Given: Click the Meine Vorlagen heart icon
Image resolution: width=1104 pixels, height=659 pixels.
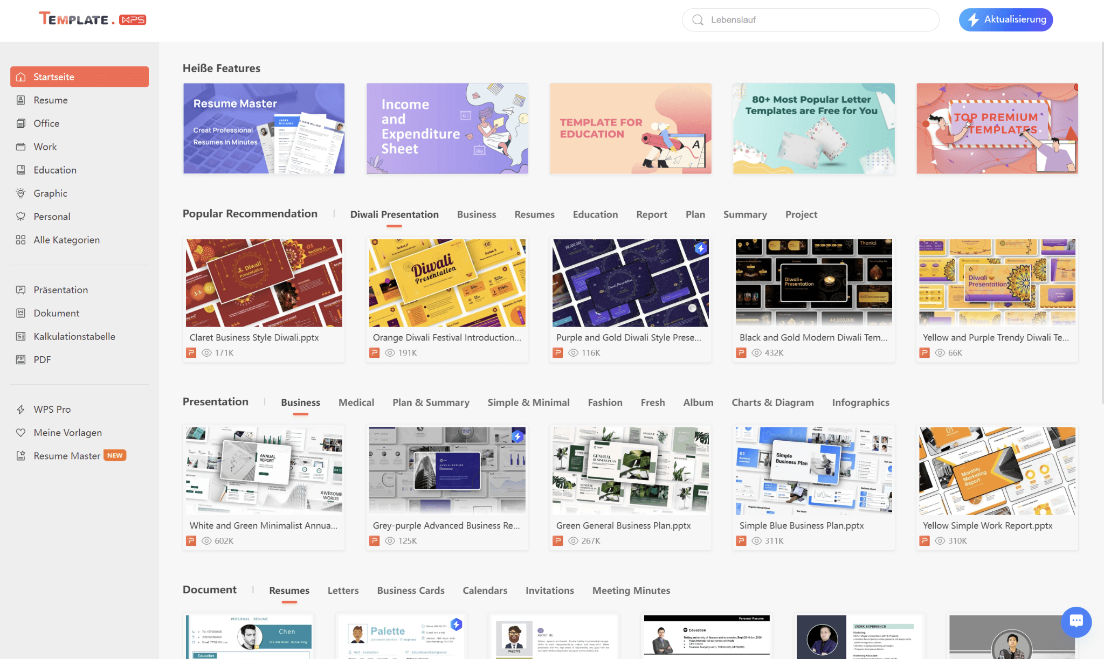Looking at the screenshot, I should [20, 433].
